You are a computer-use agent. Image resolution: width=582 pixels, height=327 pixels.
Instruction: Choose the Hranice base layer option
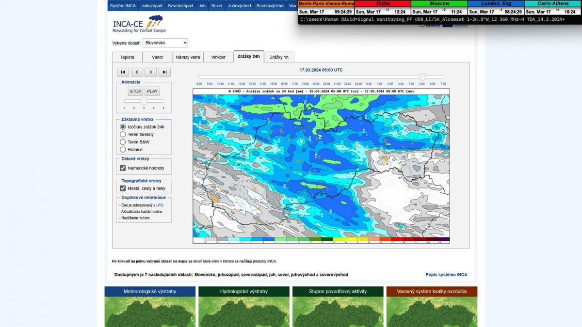tap(123, 150)
